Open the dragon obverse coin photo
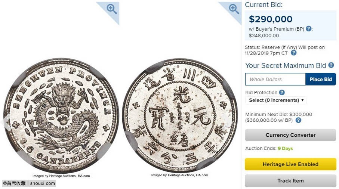 pos(61,116)
